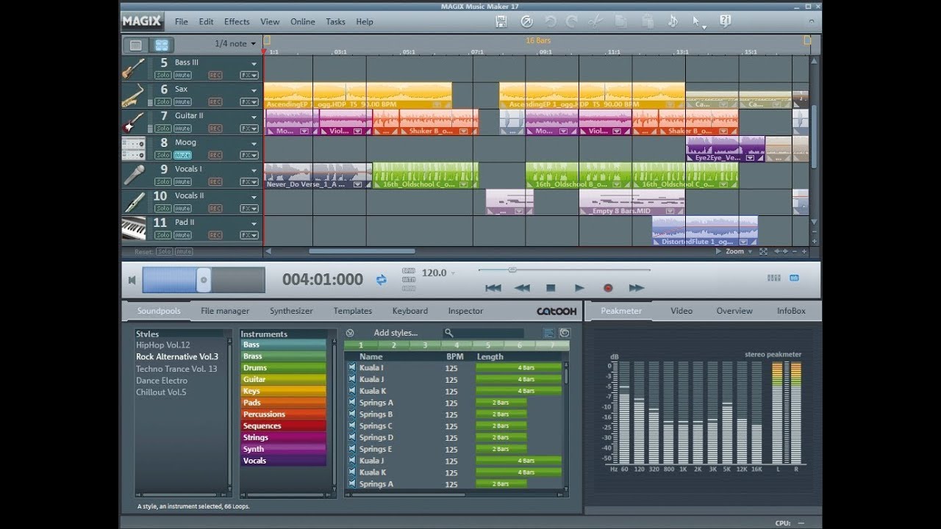This screenshot has width=941, height=529.
Task: Toggle Mute on Vocals II track
Action: [x=182, y=209]
